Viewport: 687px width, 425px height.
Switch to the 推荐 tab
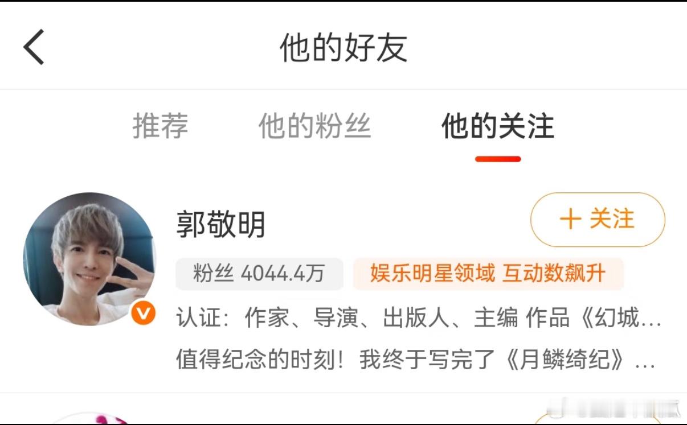[x=161, y=126]
